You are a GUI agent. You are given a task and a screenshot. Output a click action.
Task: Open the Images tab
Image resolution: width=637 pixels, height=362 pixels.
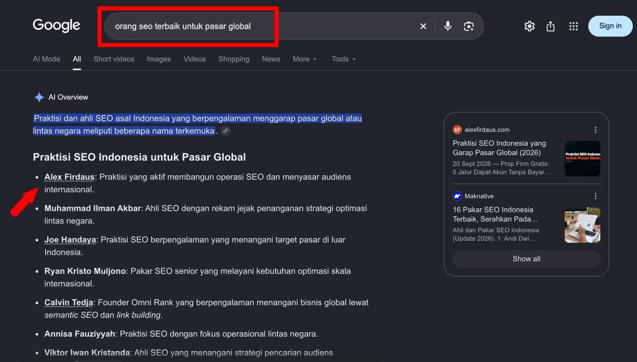(159, 59)
